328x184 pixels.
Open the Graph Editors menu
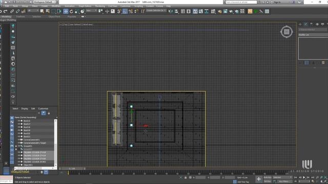pyautogui.click(x=85, y=6)
